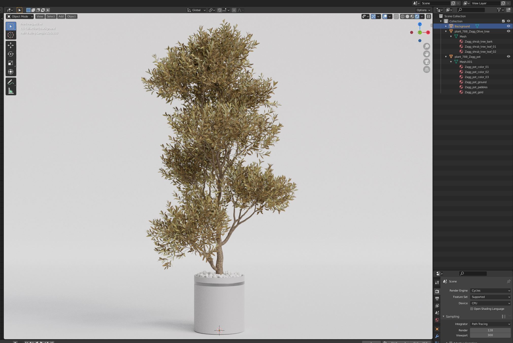Hide the plant_788_Zagg_pot object in viewport
This screenshot has height=343, width=513.
[x=508, y=56]
